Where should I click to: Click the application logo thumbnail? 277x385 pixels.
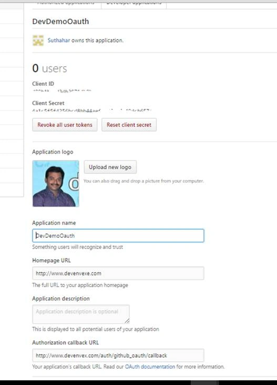coord(56,184)
